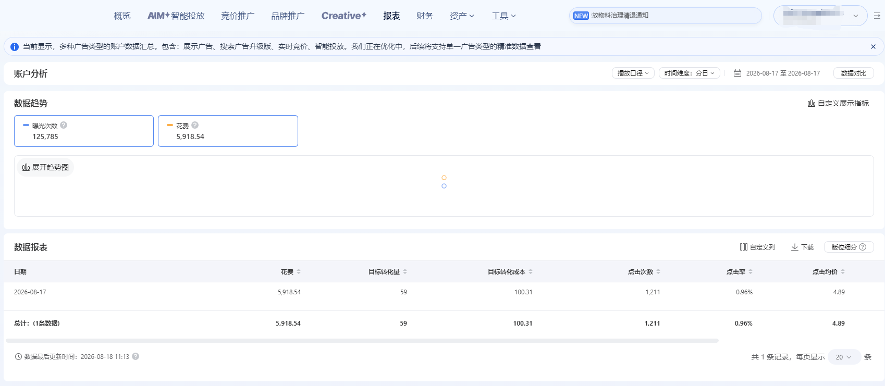Click the 100.31 cost cell in date row
The height and width of the screenshot is (386, 885).
(x=523, y=292)
